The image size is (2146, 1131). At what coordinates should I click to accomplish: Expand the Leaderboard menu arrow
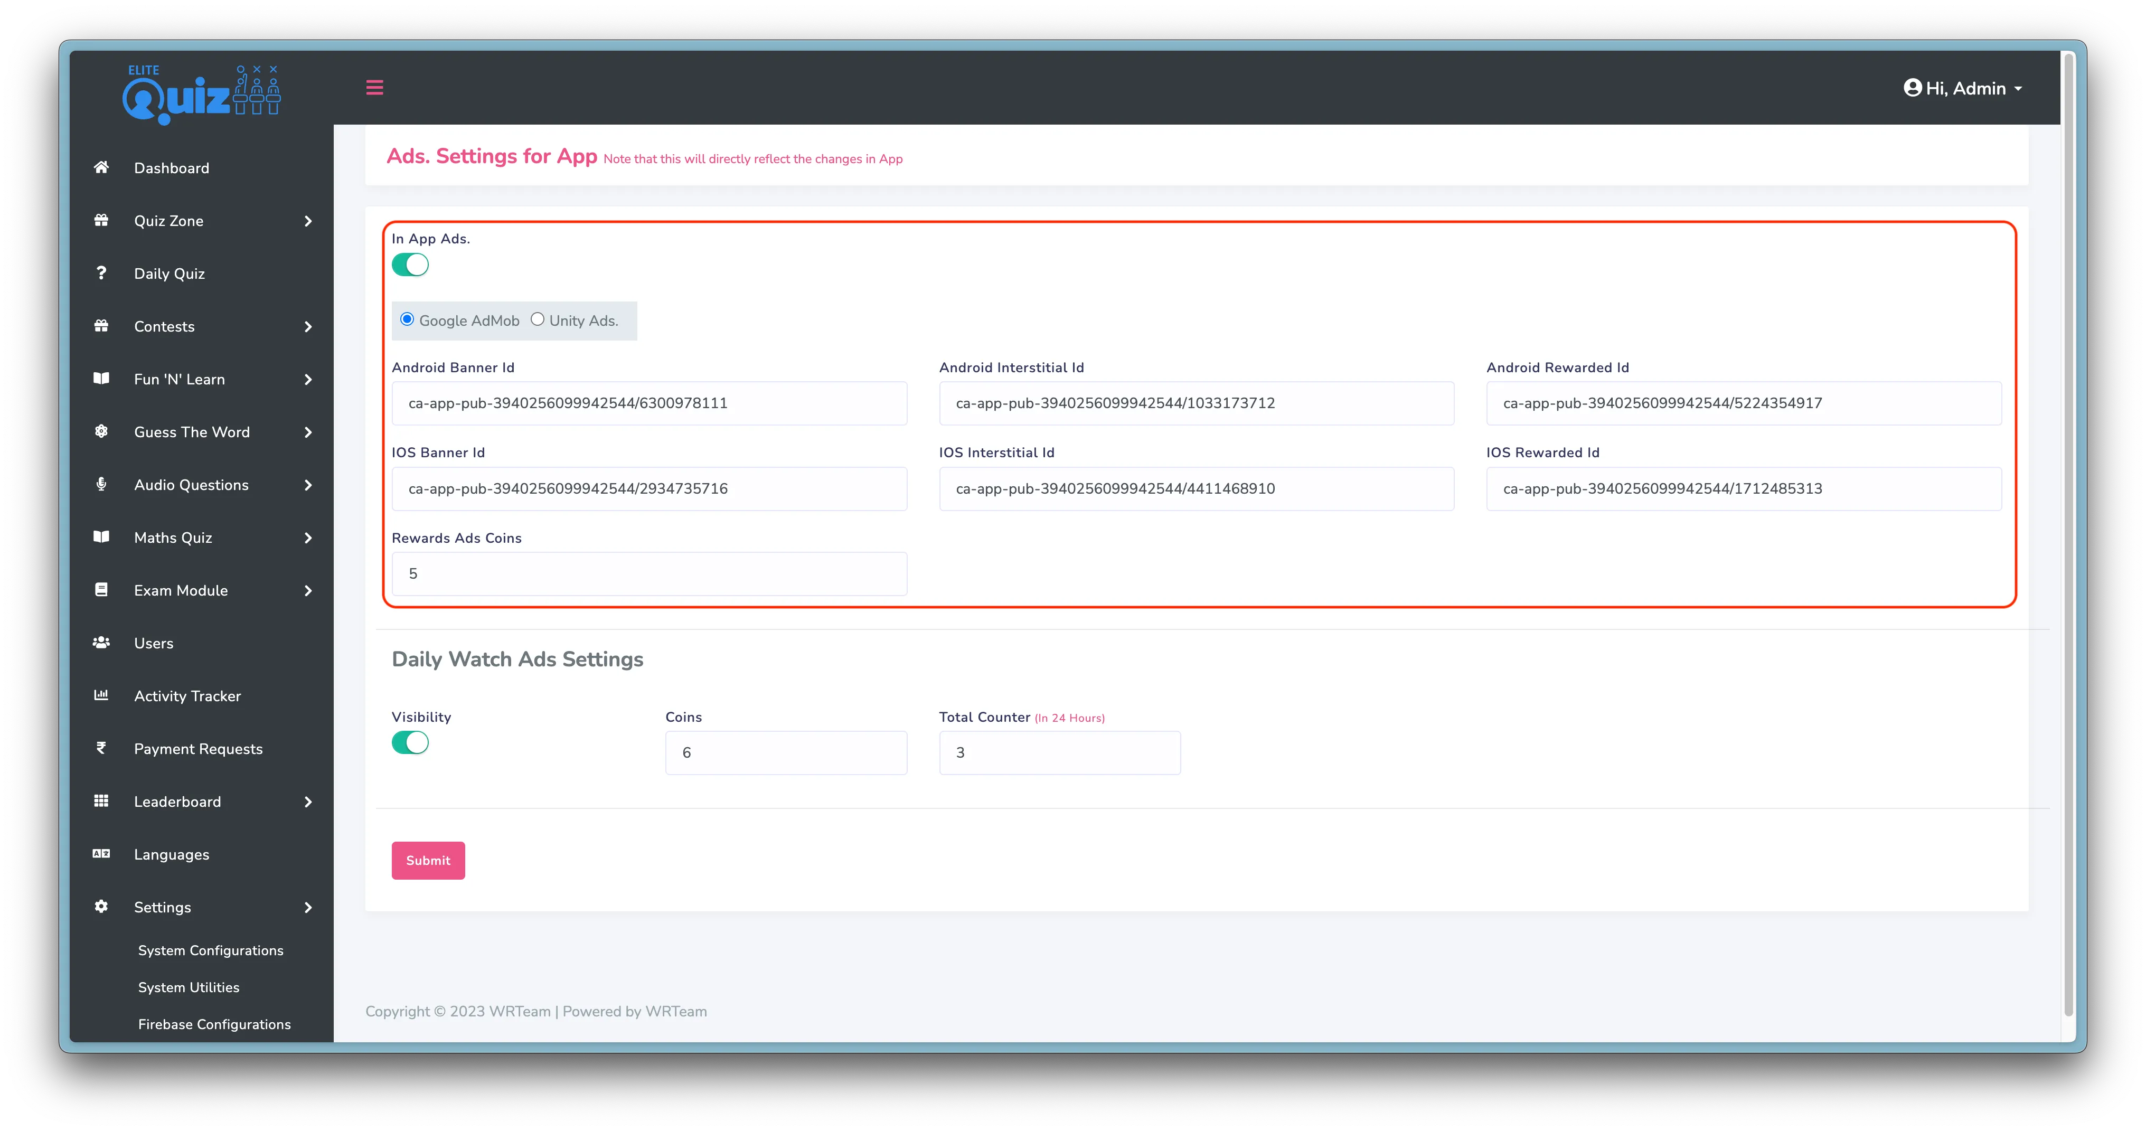tap(308, 801)
